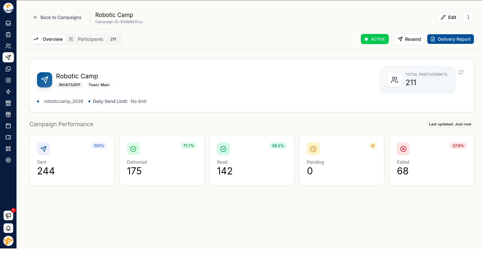This screenshot has width=482, height=254.
Task: Click the megaphone announcements icon
Action: (x=8, y=215)
